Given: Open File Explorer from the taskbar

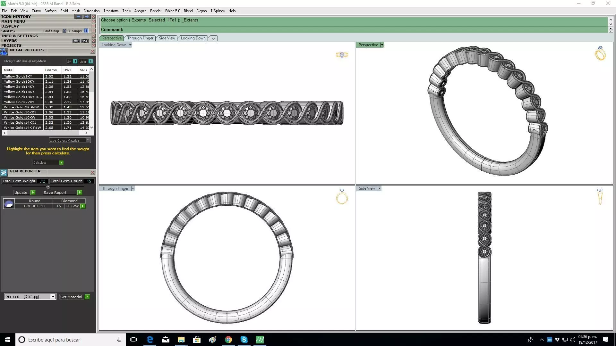Looking at the screenshot, I should [x=181, y=340].
